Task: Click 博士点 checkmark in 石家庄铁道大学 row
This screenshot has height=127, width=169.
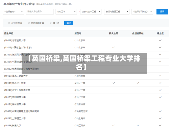Action: pyautogui.click(x=160, y=76)
